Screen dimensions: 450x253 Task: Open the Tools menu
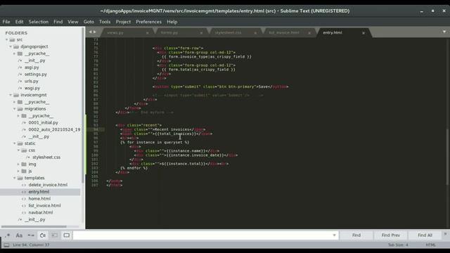point(105,22)
